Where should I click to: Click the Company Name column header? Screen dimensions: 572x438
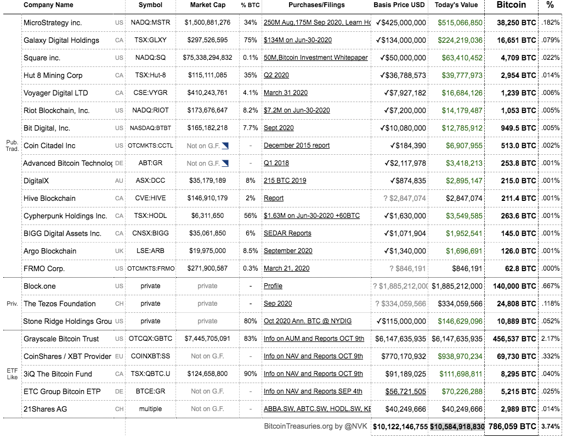(x=48, y=5)
